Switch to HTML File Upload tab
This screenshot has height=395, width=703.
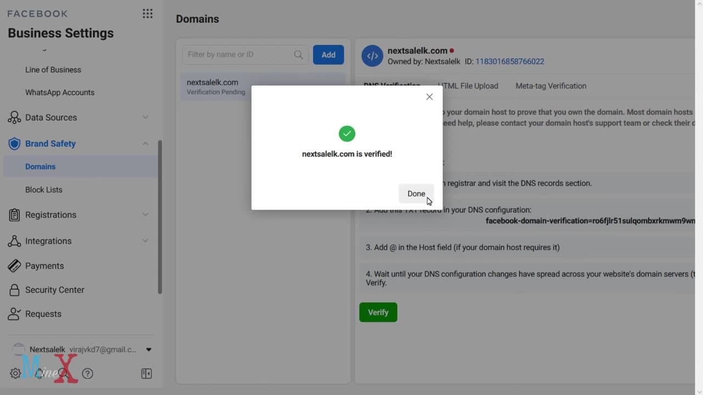tap(468, 86)
